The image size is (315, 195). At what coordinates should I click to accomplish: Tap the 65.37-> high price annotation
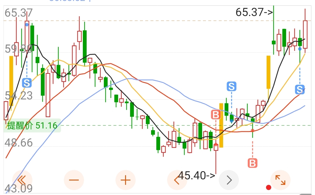254,12
